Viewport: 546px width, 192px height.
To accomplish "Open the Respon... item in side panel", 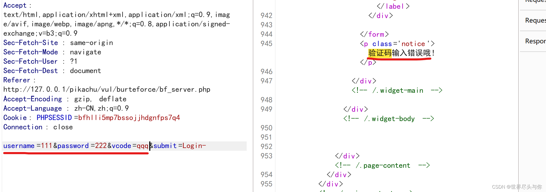I will (x=535, y=41).
